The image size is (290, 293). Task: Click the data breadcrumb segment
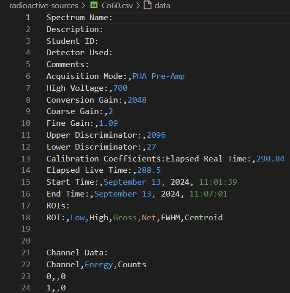coord(162,6)
